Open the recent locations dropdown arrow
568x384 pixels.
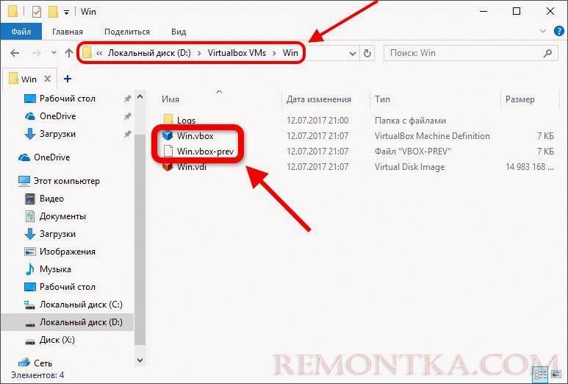[x=54, y=53]
